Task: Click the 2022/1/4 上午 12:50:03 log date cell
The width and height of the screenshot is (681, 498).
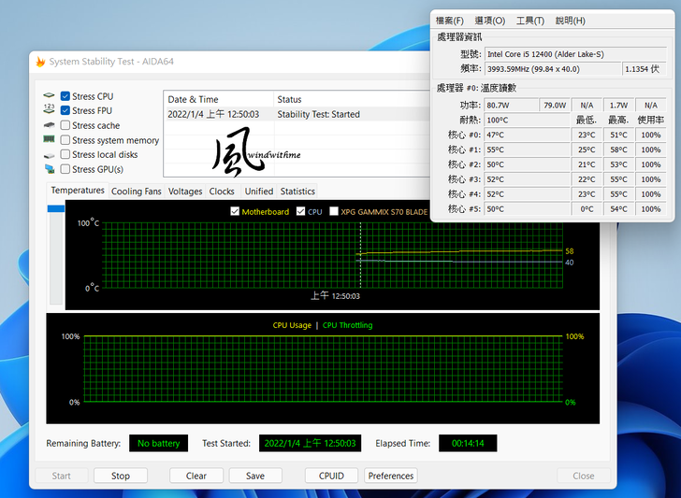Action: pyautogui.click(x=213, y=115)
